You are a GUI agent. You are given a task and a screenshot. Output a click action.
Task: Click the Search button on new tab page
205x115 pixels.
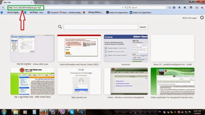(x=143, y=27)
